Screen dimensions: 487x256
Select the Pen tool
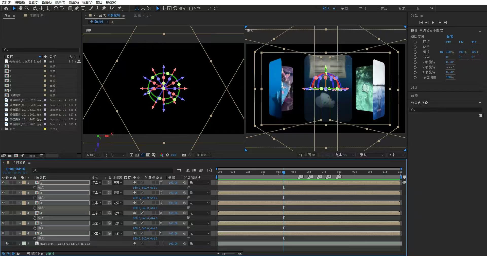[x=77, y=8]
